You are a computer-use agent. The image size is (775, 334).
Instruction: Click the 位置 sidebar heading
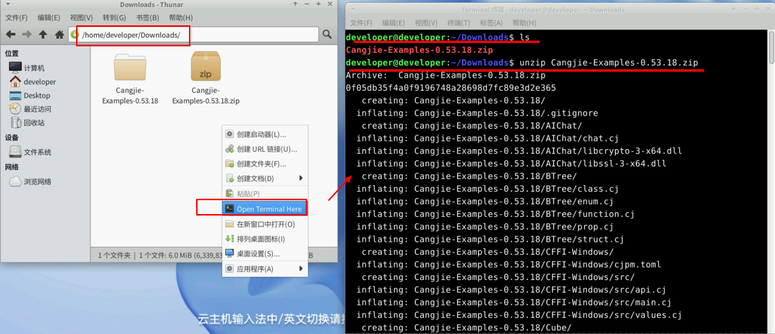[11, 54]
